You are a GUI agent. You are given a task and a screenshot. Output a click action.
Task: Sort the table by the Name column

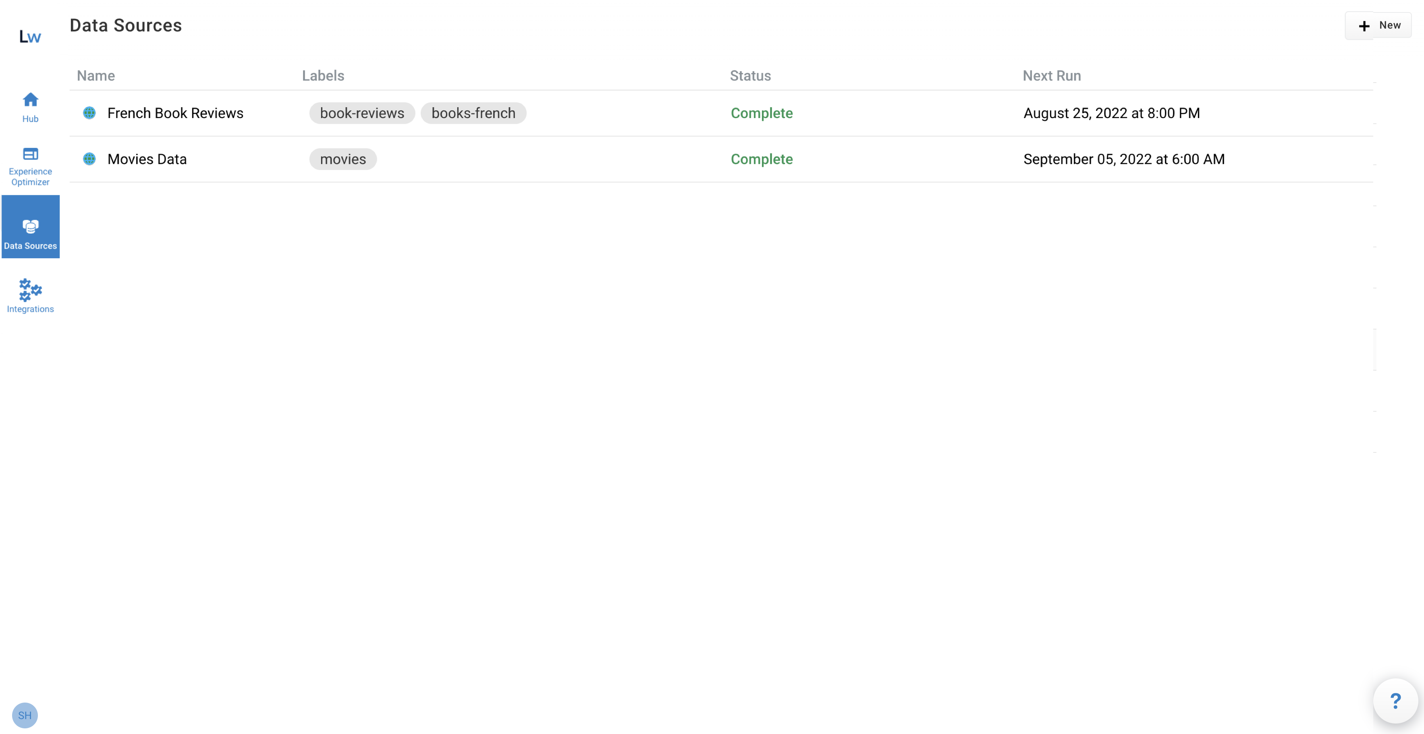[x=95, y=76]
